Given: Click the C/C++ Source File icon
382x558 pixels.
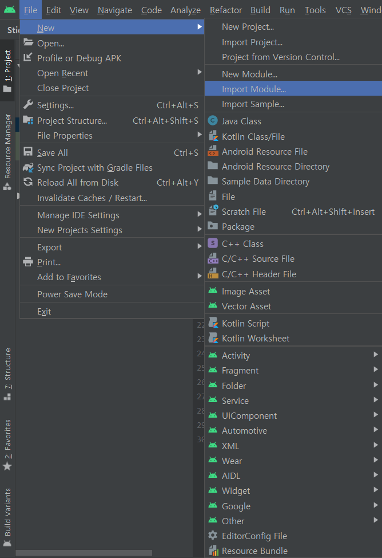Looking at the screenshot, I should [x=213, y=258].
